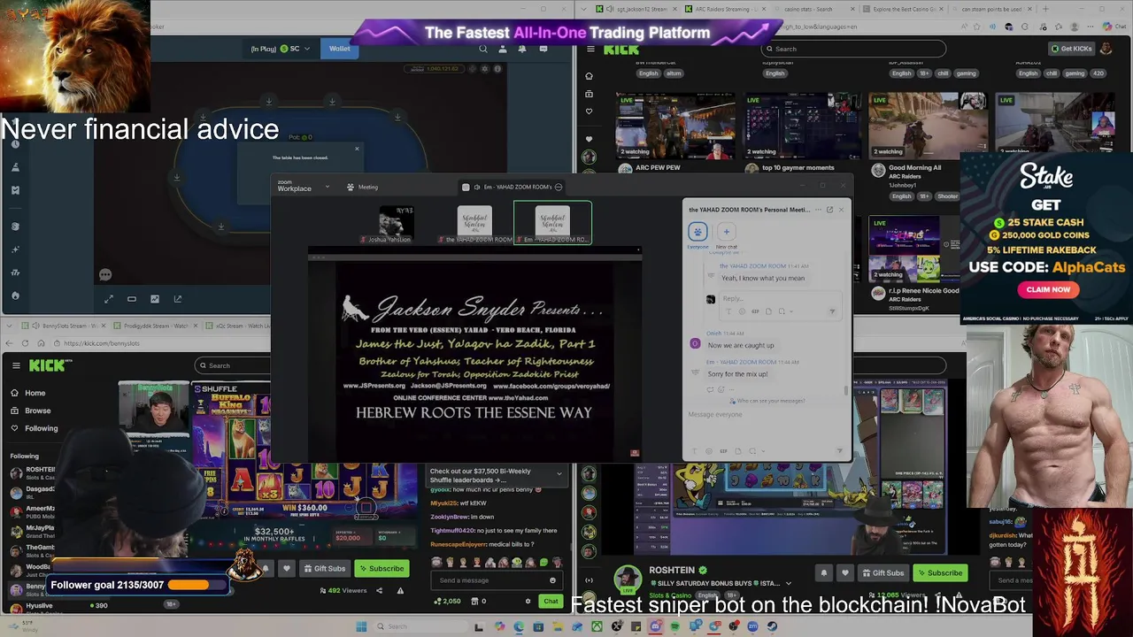Image resolution: width=1133 pixels, height=637 pixels.
Task: Click the Windows Start button
Action: pos(361,626)
